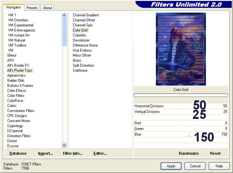This screenshot has width=233, height=173.
Task: Choose the Cryptology category
Action: [x=15, y=126]
